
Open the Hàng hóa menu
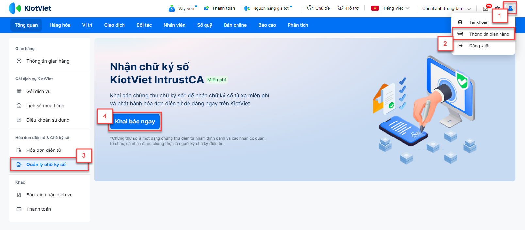click(x=60, y=25)
